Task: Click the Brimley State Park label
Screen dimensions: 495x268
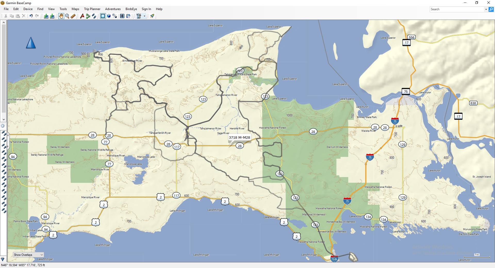Action: (x=367, y=117)
